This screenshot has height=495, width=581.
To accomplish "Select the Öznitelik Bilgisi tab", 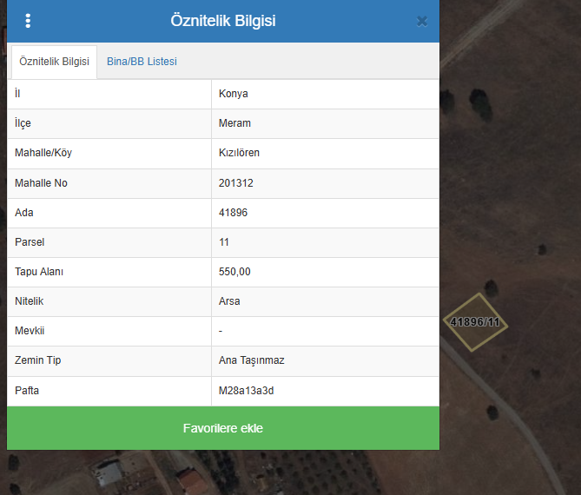I will tap(54, 62).
